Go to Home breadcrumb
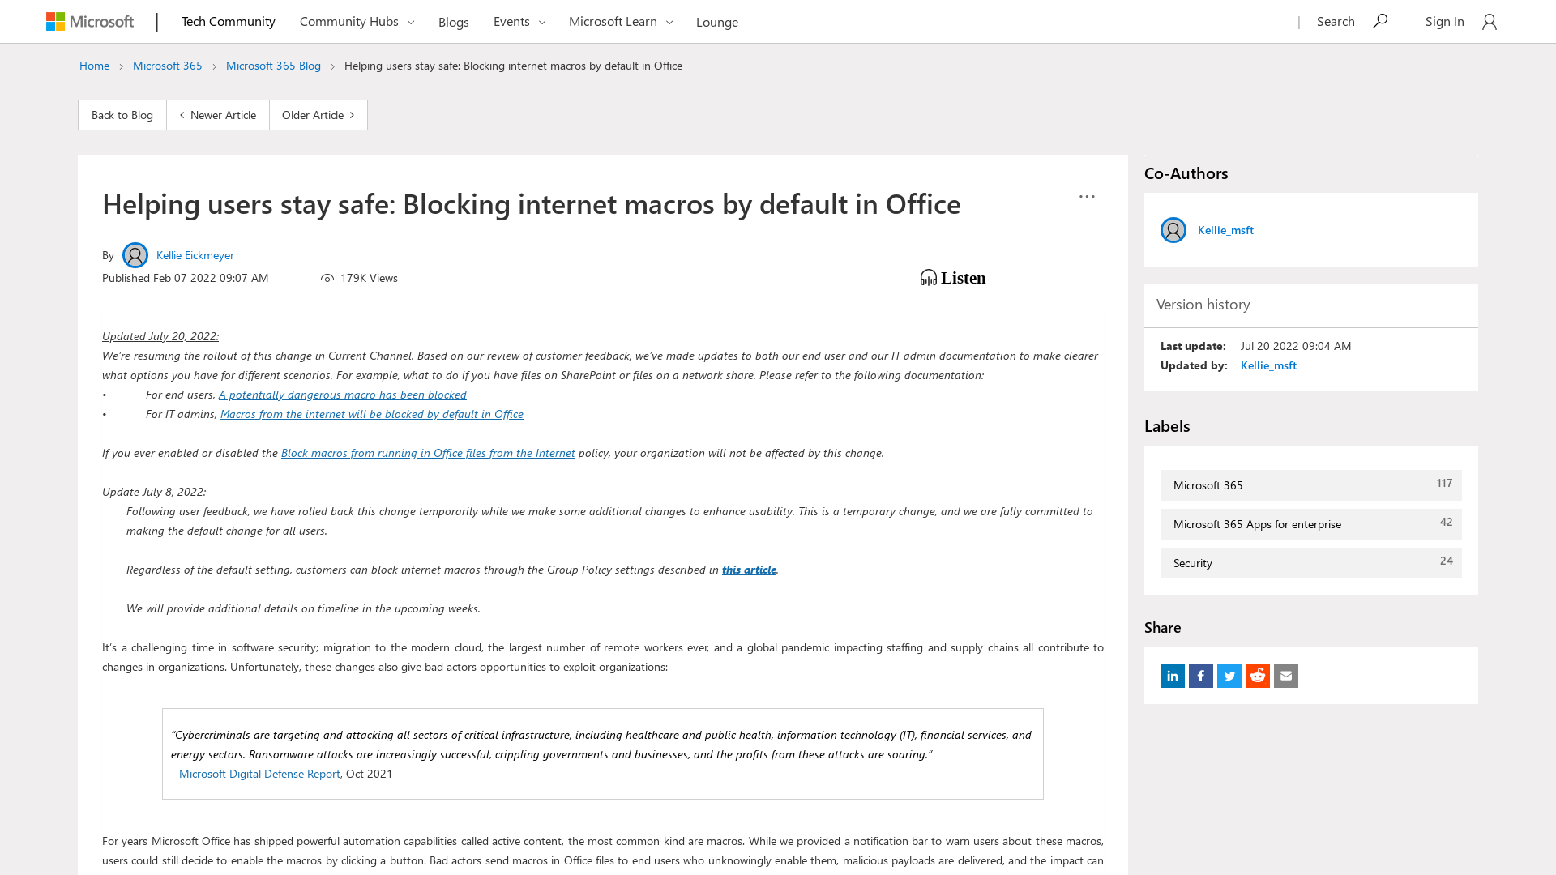This screenshot has width=1556, height=875. pyautogui.click(x=94, y=66)
